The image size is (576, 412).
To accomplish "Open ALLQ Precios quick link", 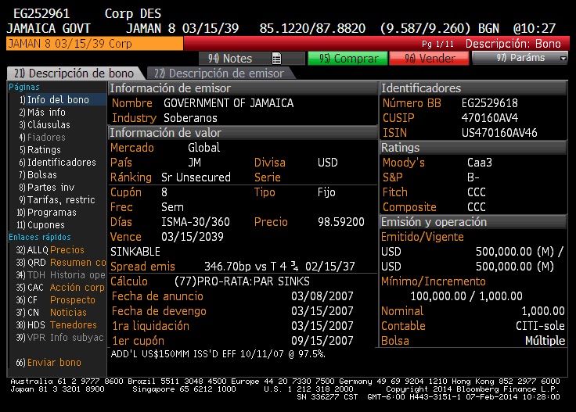I will pos(55,250).
